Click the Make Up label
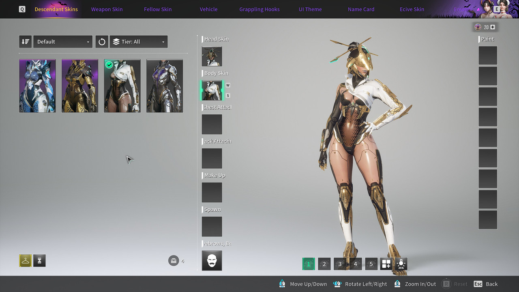Screen dimensions: 519x292 coord(215,175)
